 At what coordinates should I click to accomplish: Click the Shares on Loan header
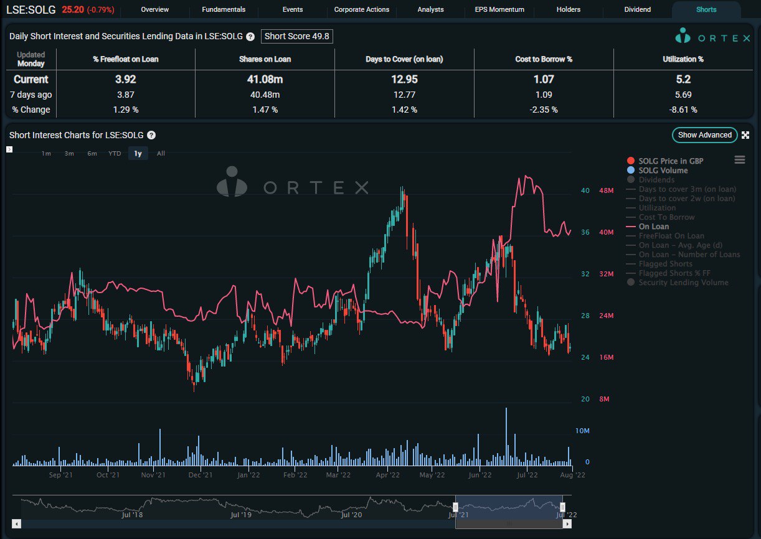[x=265, y=59]
